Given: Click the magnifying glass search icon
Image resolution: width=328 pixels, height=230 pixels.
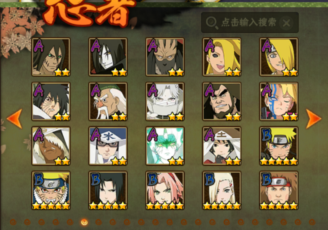Looking at the screenshot, I should (212, 22).
